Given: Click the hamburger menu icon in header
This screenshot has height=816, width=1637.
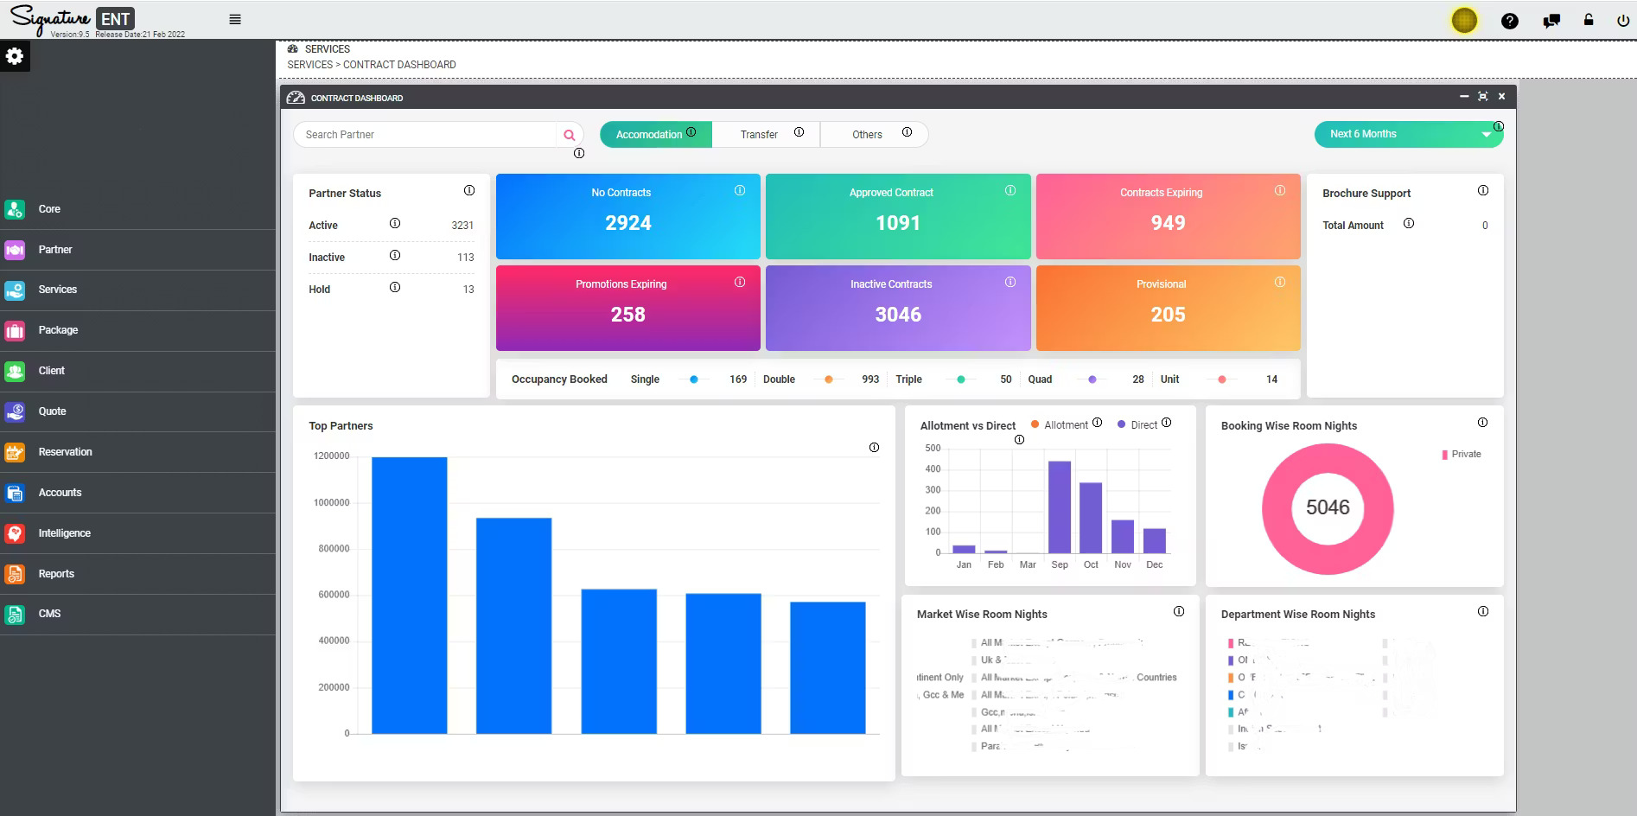Looking at the screenshot, I should 234,19.
